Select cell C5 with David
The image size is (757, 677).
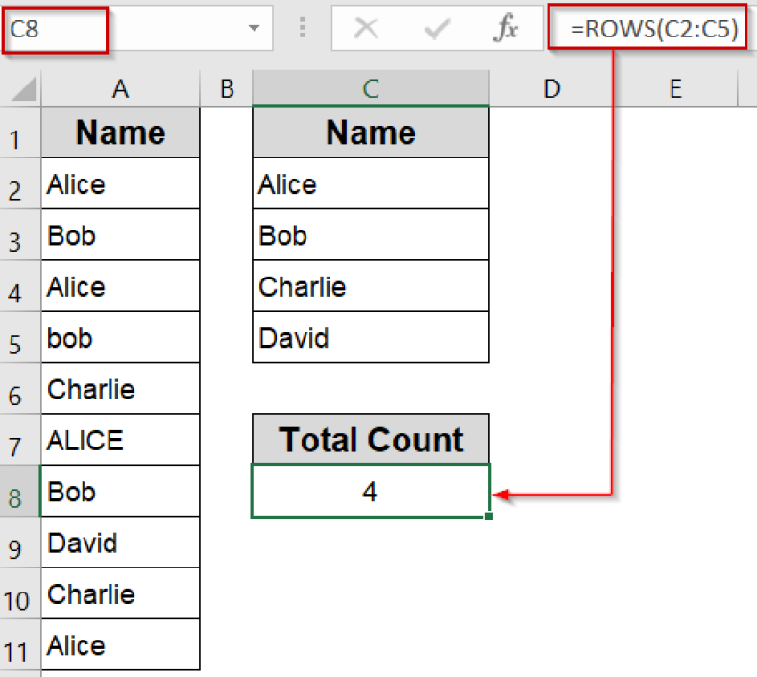pyautogui.click(x=370, y=338)
